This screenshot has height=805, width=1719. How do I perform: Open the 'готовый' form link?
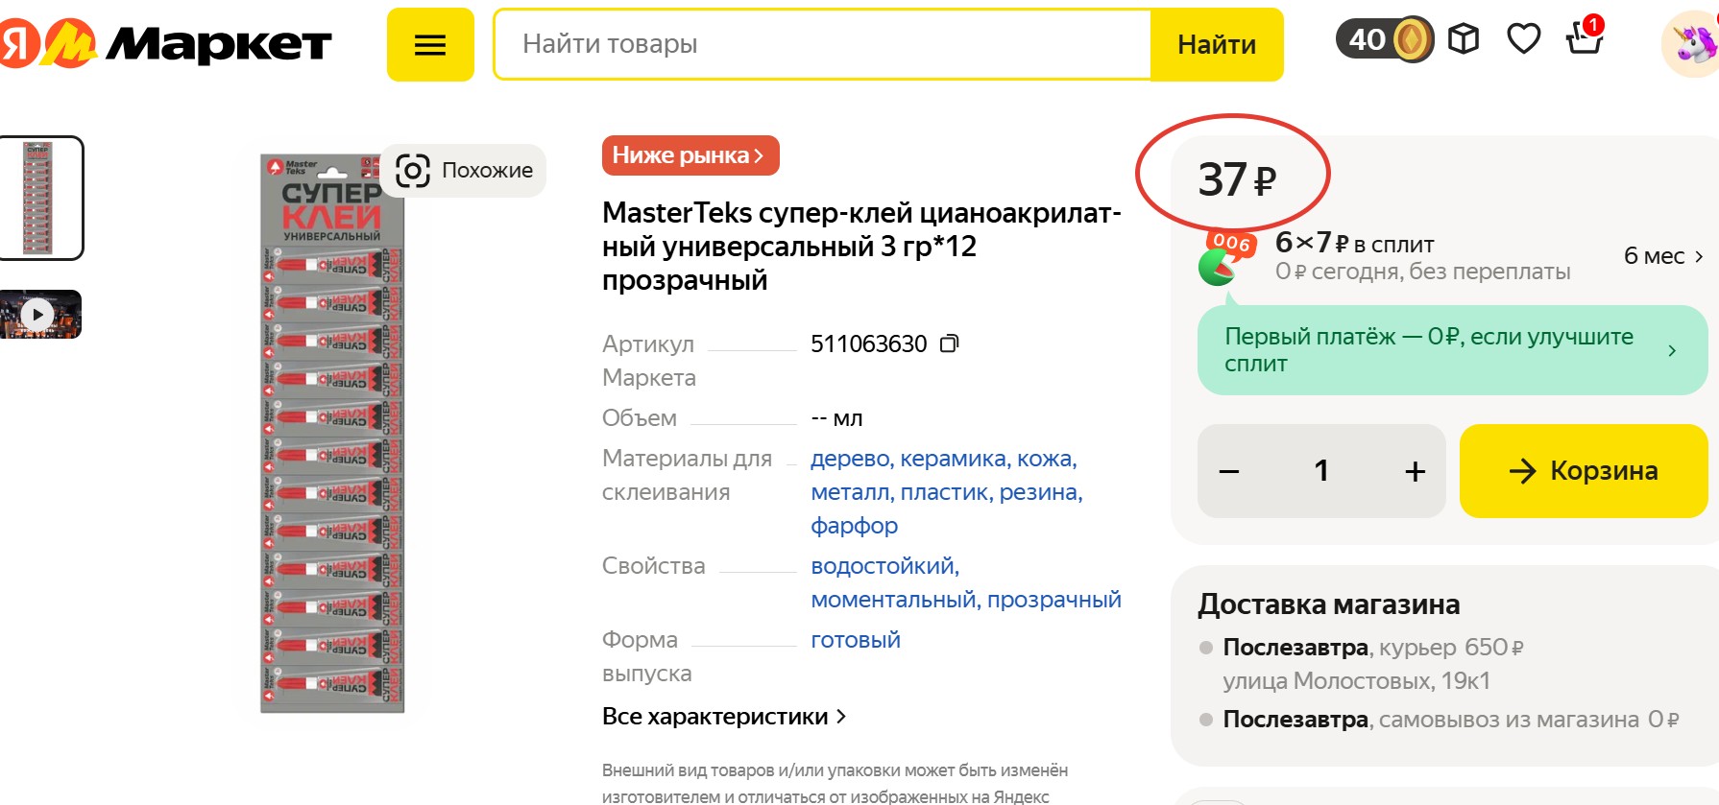point(856,640)
